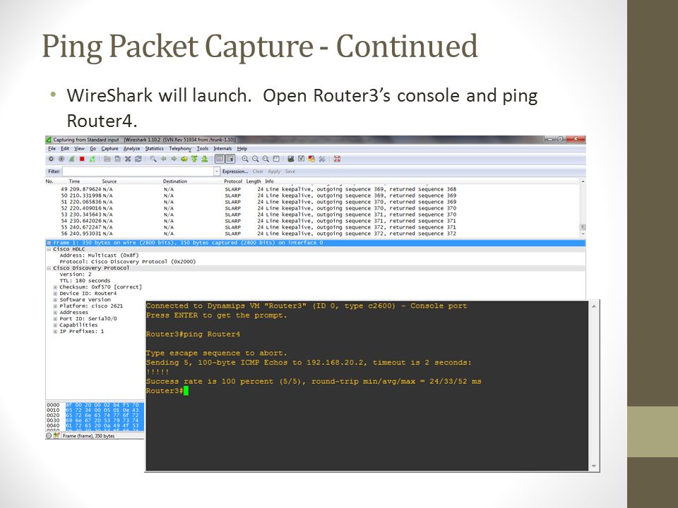
Task: Expand the Platform: cisco 2621 node
Action: pos(55,306)
